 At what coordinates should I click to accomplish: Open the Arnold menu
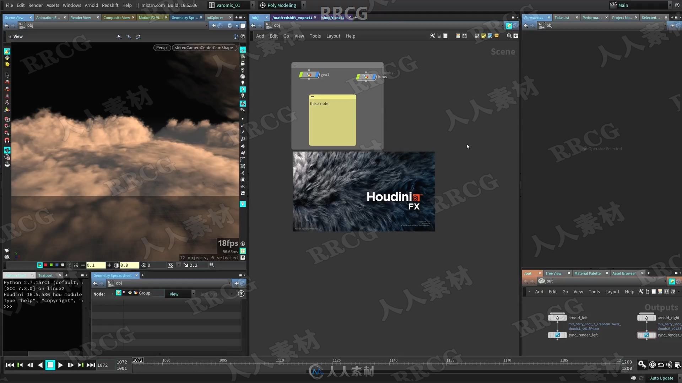(91, 5)
